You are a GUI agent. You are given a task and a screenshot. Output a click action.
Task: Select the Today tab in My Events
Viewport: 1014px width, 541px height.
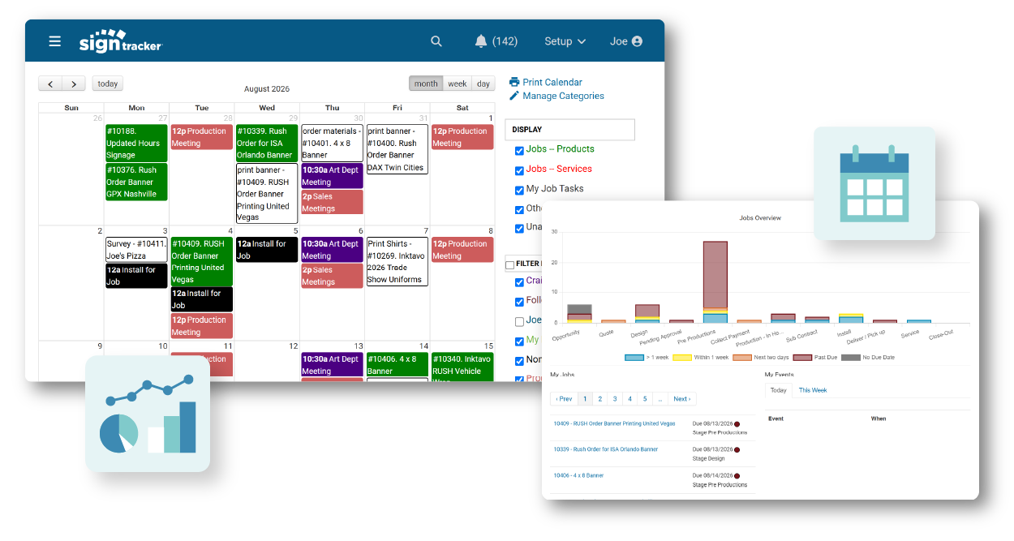coord(778,390)
